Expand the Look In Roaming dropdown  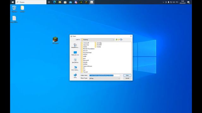click(113, 40)
